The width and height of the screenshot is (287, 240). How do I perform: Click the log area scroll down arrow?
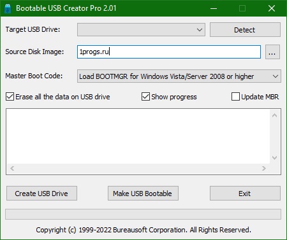click(x=275, y=158)
